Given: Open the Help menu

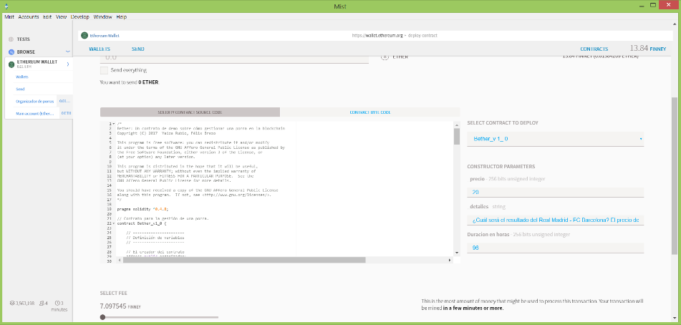Looking at the screenshot, I should pos(122,17).
